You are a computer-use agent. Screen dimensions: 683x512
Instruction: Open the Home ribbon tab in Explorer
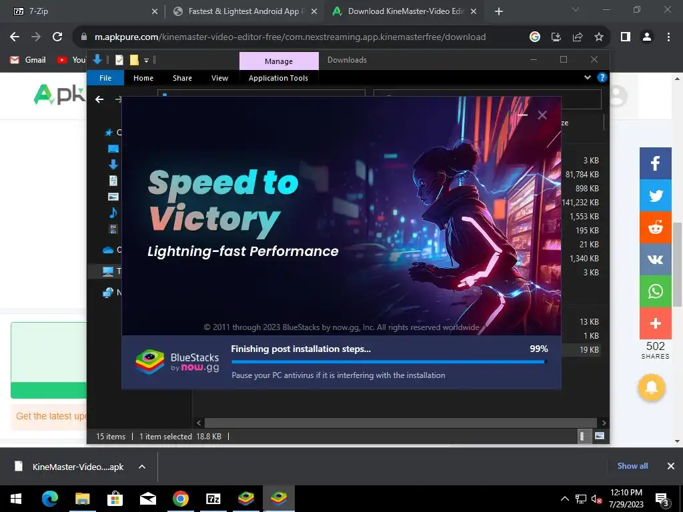[143, 78]
